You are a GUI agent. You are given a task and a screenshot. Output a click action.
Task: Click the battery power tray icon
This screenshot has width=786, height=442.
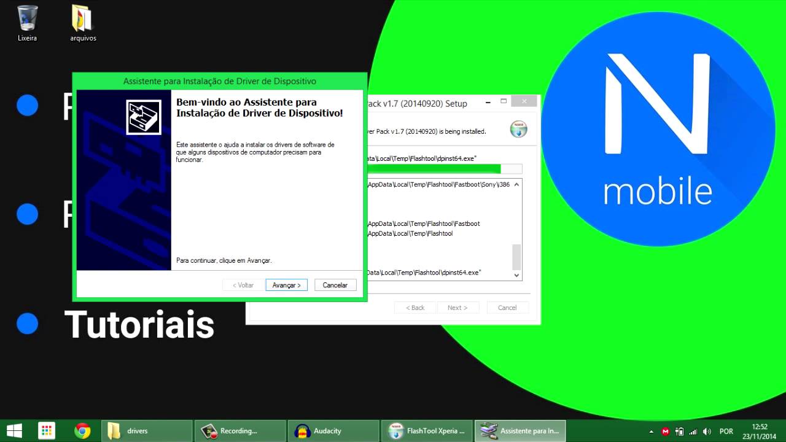coord(679,432)
